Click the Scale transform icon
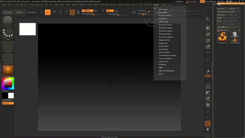Screen dimensions: 245x138 60,12
